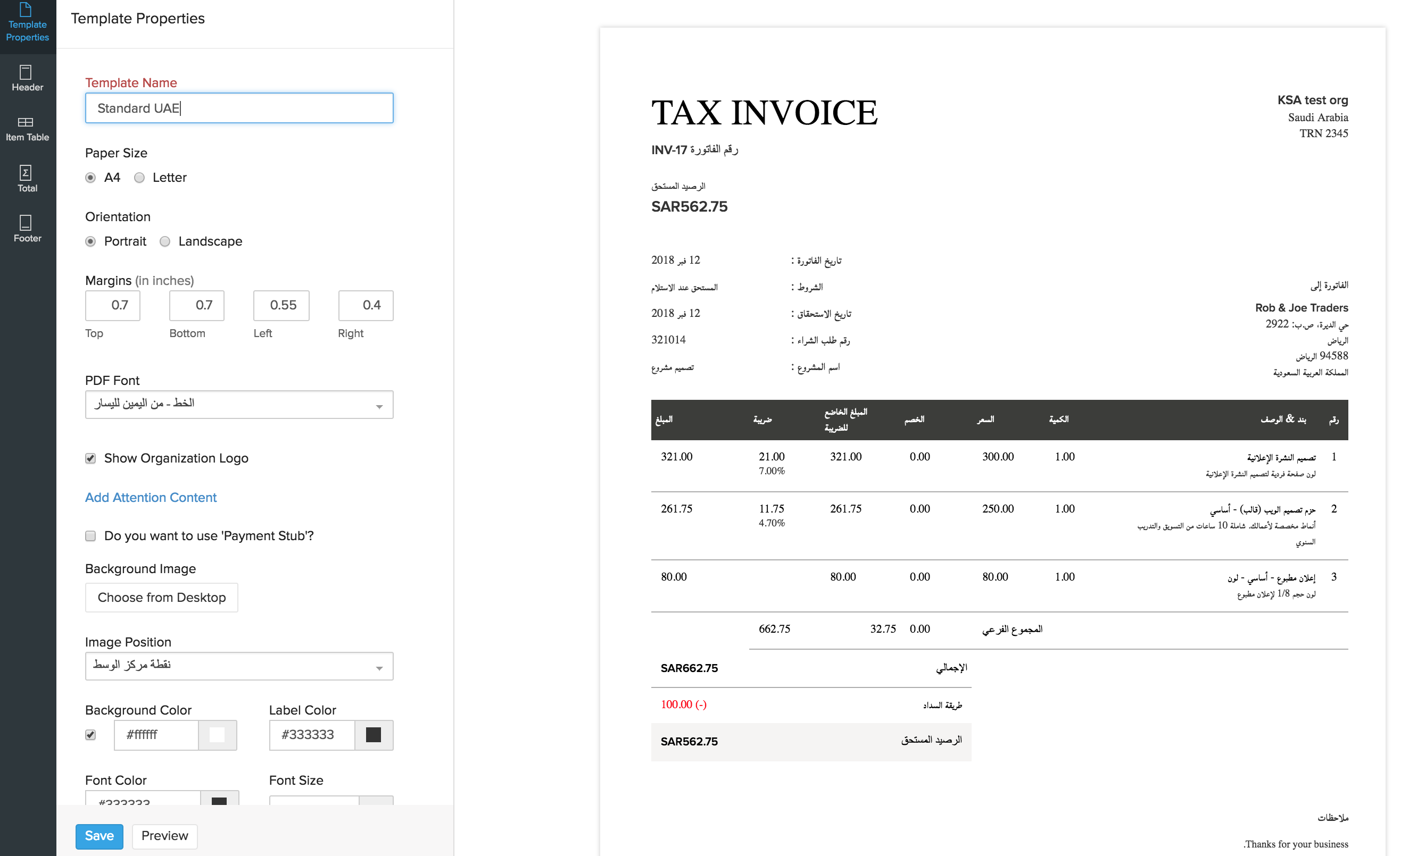
Task: Select the Letter paper size
Action: pos(139,178)
